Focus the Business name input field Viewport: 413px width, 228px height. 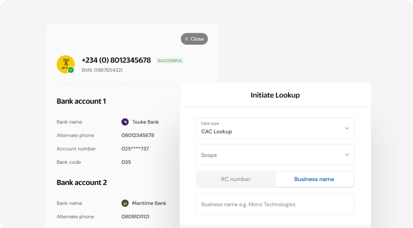275,204
